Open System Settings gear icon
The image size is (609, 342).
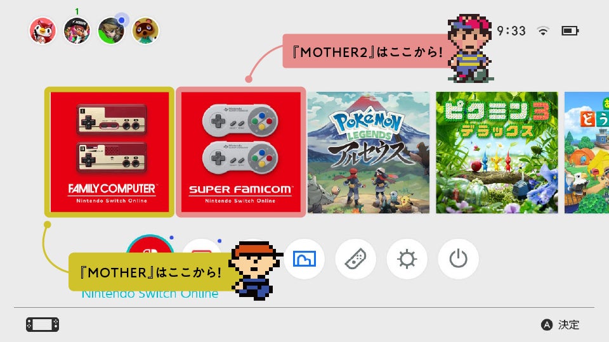pyautogui.click(x=407, y=258)
